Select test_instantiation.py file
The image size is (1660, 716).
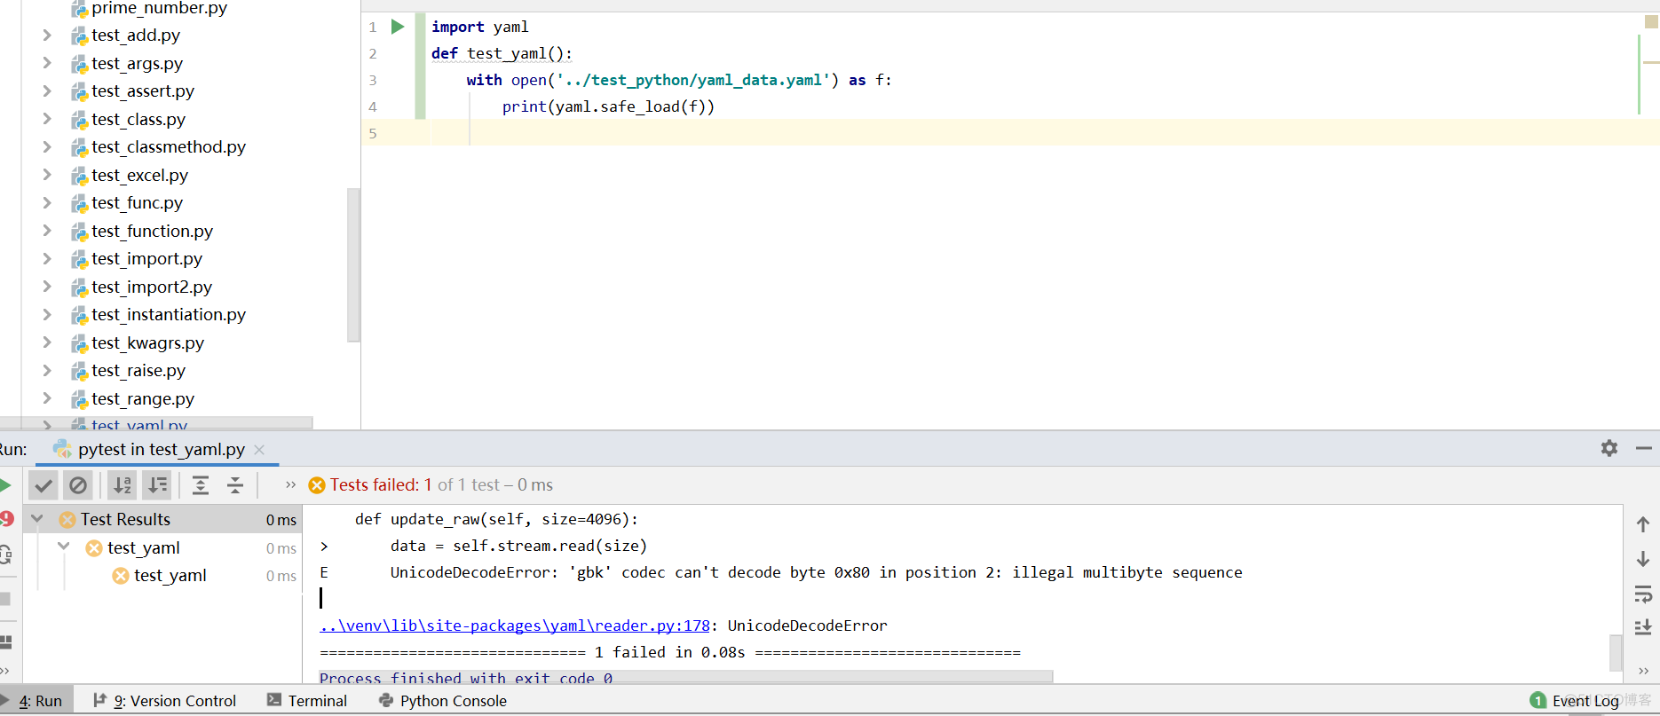point(169,315)
